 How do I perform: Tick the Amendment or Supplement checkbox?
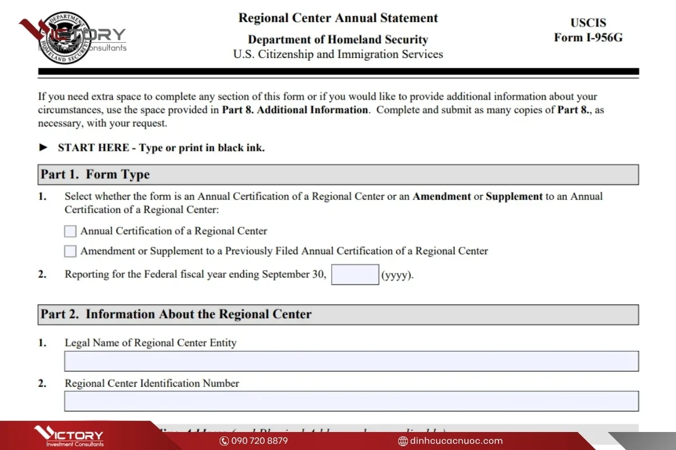coord(70,251)
